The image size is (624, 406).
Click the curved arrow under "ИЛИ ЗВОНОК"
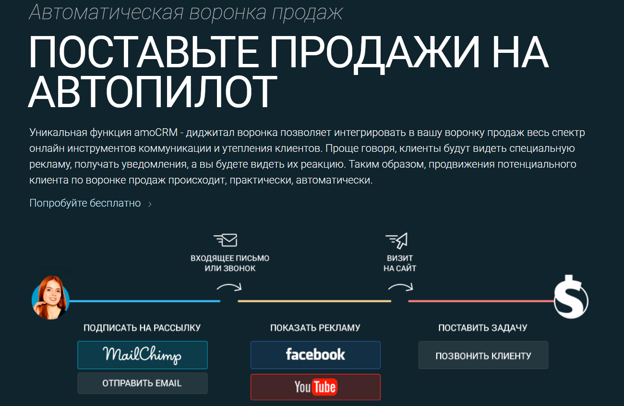coord(229,287)
